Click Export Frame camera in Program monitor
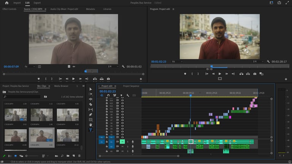 (x=255, y=74)
